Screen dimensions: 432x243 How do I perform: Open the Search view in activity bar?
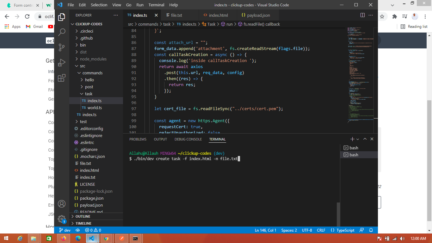point(62,32)
